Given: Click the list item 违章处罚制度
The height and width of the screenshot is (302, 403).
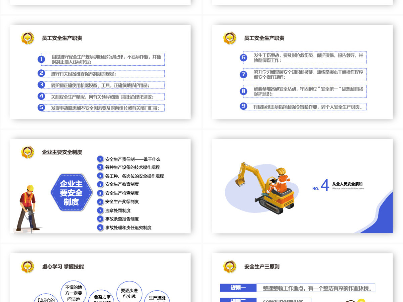Looking at the screenshot, I should [x=118, y=210].
